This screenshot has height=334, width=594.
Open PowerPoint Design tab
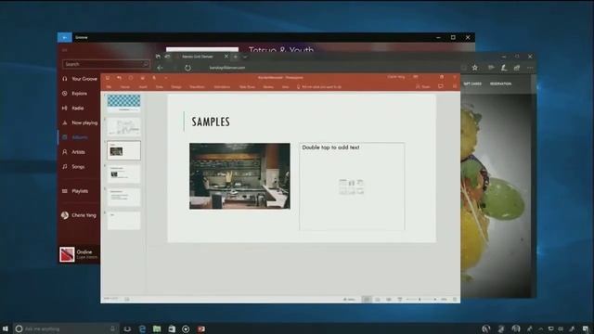[176, 87]
